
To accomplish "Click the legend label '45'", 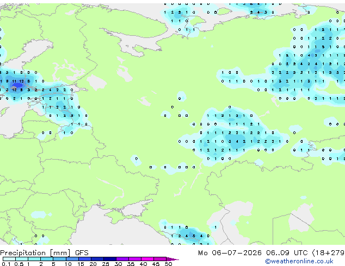I will pyautogui.click(x=156, y=264).
